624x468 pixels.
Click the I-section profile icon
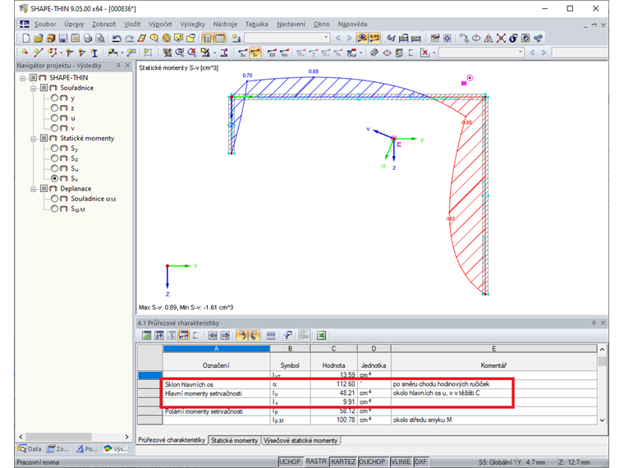coord(94,53)
